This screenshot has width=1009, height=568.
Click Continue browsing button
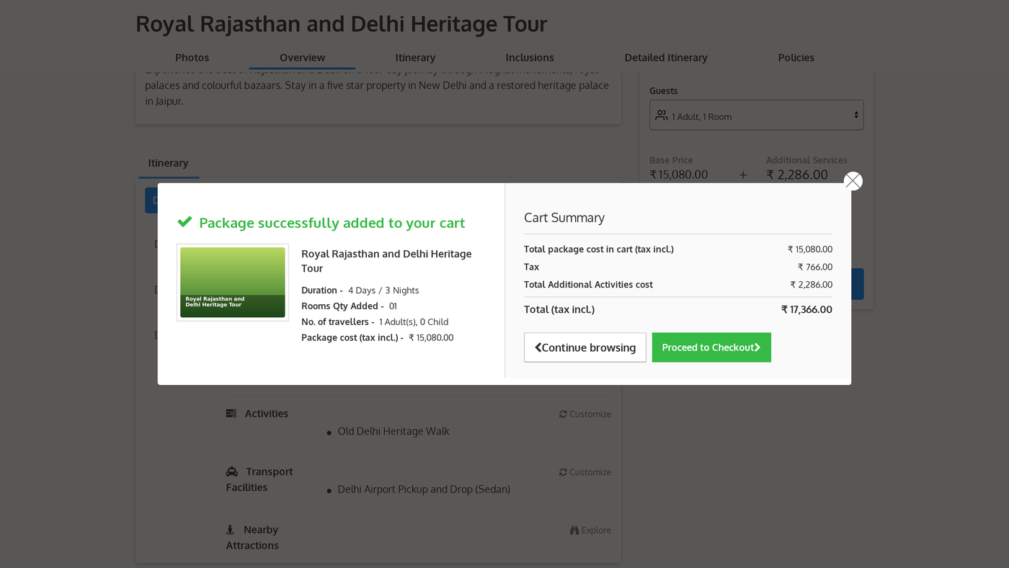click(x=585, y=347)
